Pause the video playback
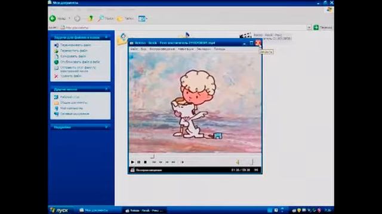This screenshot has width=382, height=214. [139, 162]
